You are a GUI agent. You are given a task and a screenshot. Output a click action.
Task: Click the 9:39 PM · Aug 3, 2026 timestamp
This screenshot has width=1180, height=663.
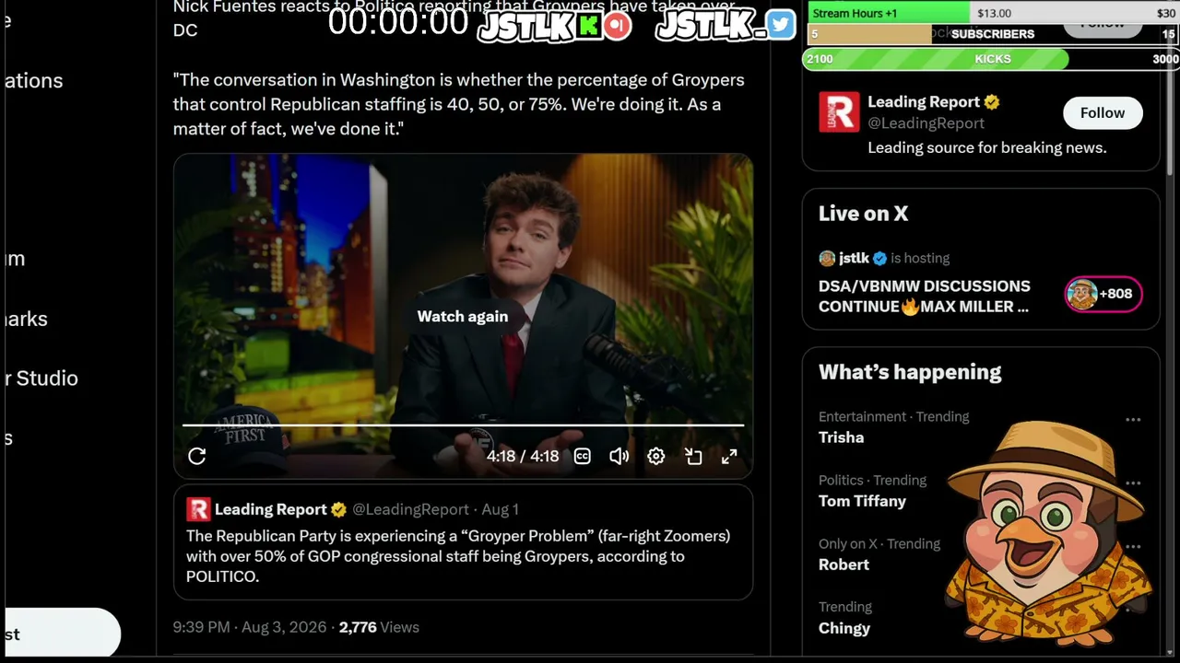(250, 627)
